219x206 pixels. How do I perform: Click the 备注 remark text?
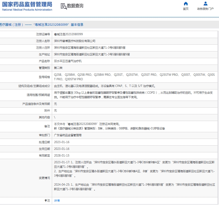(x=109, y=126)
